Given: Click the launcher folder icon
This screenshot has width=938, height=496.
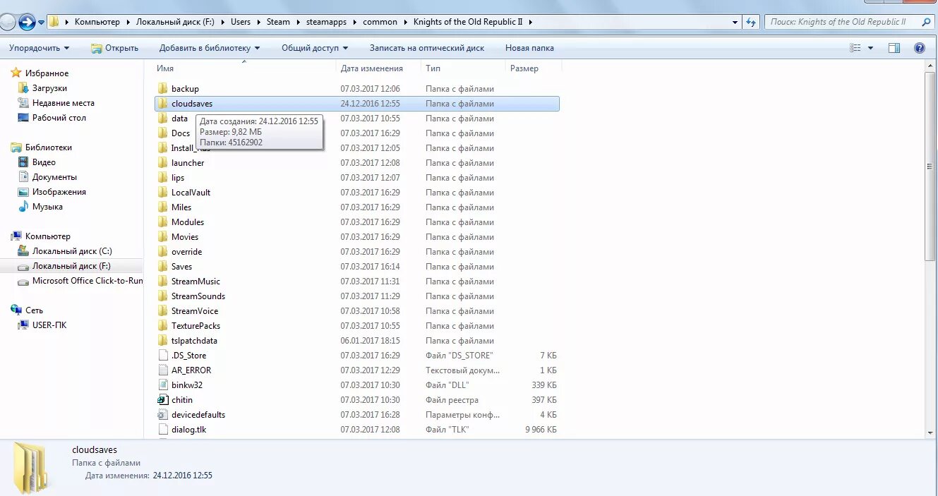Looking at the screenshot, I should click(162, 163).
